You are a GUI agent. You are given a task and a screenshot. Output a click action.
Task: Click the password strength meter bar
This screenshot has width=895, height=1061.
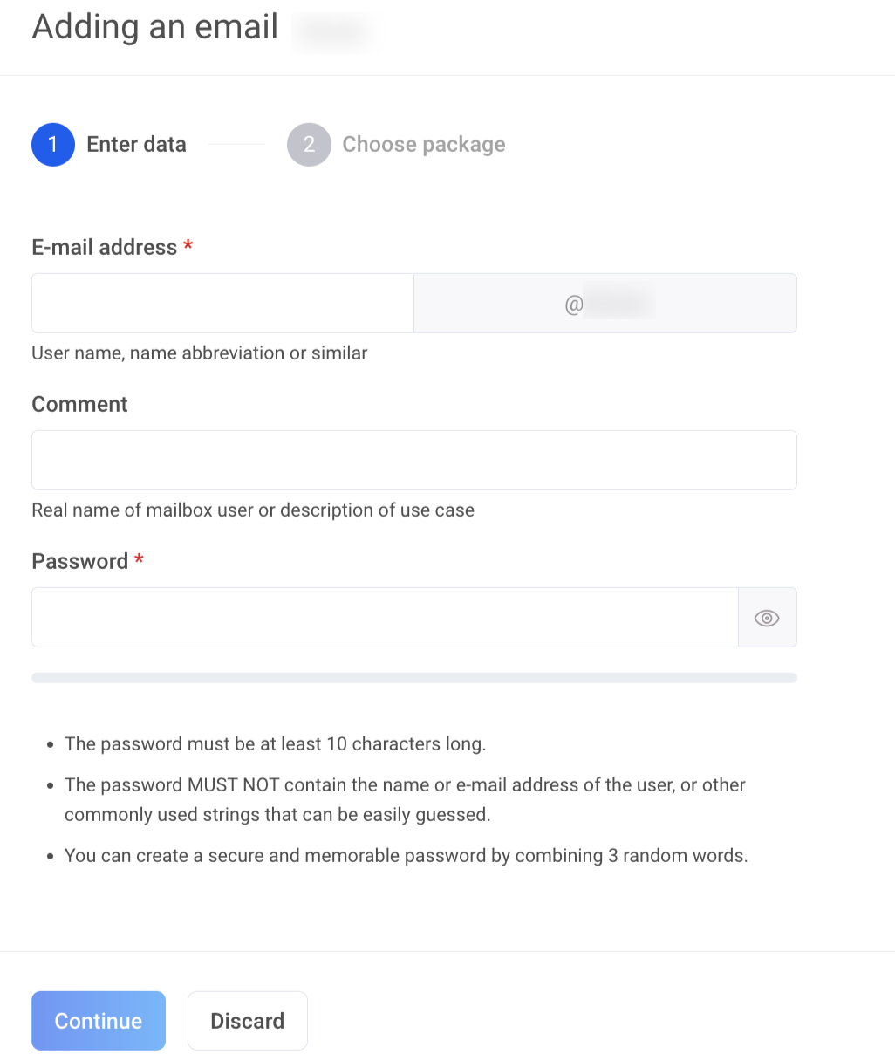(x=413, y=678)
